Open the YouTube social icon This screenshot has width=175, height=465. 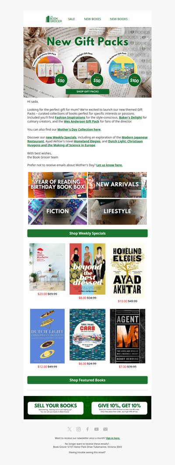pyautogui.click(x=97, y=429)
